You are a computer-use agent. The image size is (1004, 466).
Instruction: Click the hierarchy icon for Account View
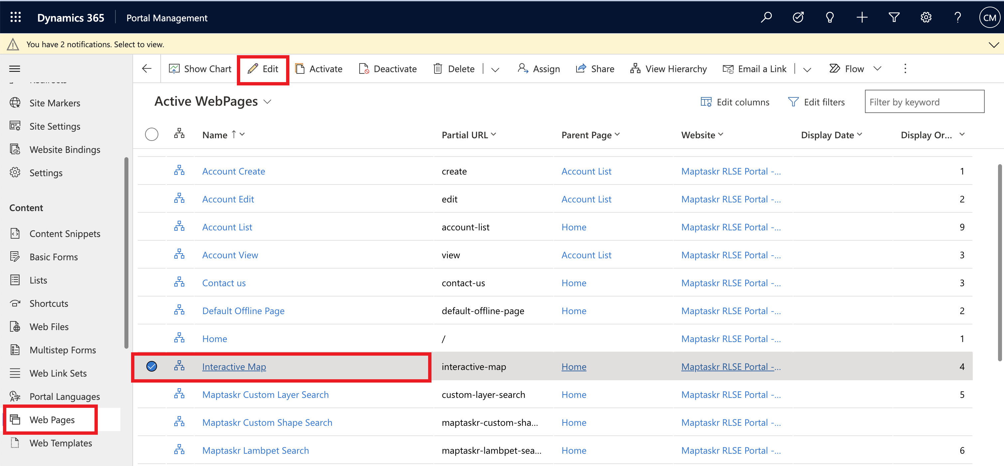point(179,254)
